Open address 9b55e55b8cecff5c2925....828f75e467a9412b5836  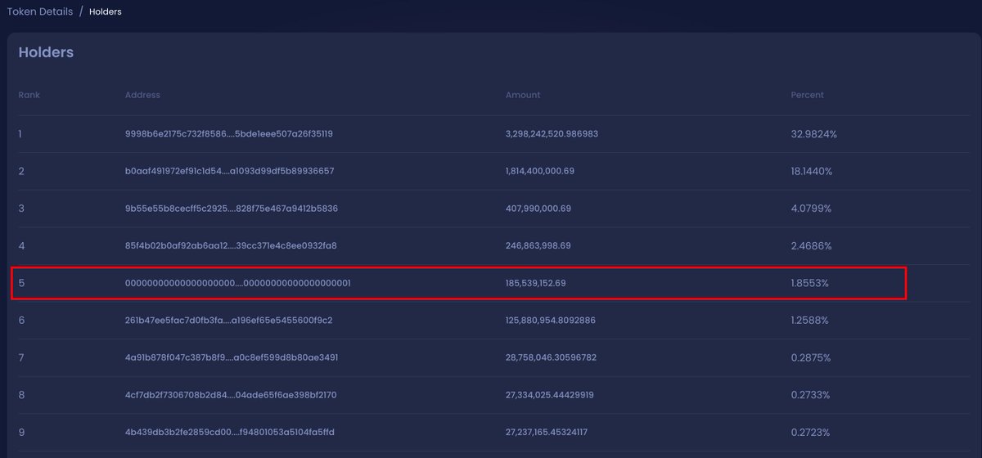click(231, 209)
